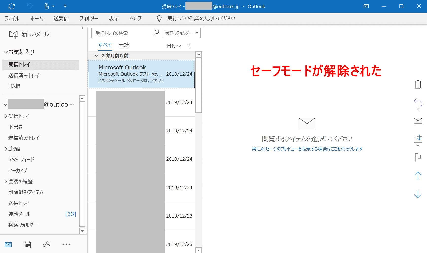Open Customize Quick Access Toolbar dropdown

click(65, 6)
